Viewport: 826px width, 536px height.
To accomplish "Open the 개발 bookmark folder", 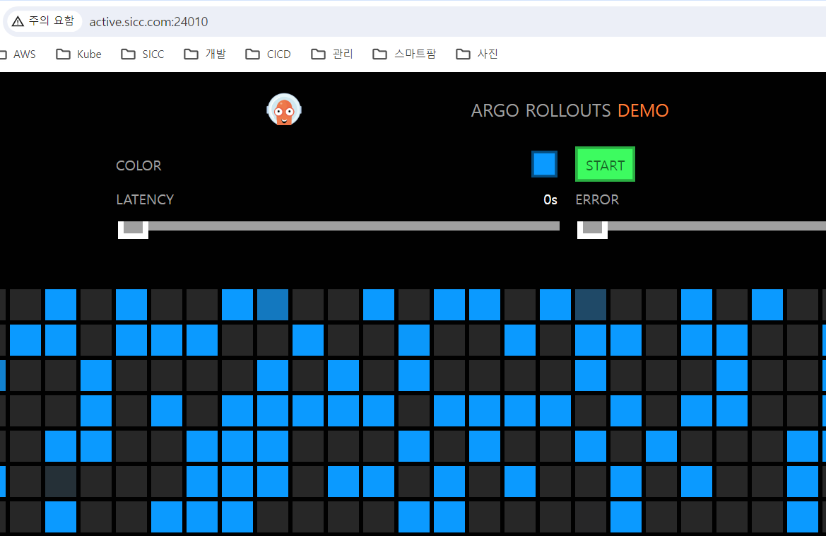I will click(x=205, y=54).
